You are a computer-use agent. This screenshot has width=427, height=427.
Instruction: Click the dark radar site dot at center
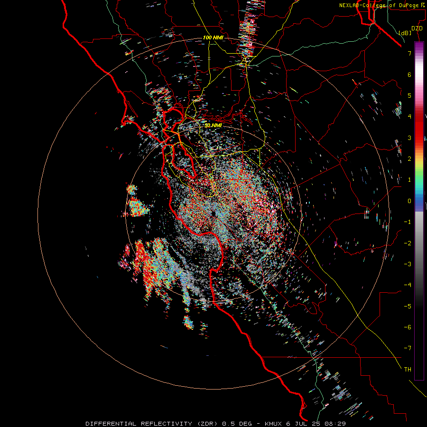coord(213,214)
